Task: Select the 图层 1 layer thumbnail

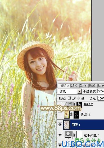Action: pyautogui.click(x=67, y=125)
